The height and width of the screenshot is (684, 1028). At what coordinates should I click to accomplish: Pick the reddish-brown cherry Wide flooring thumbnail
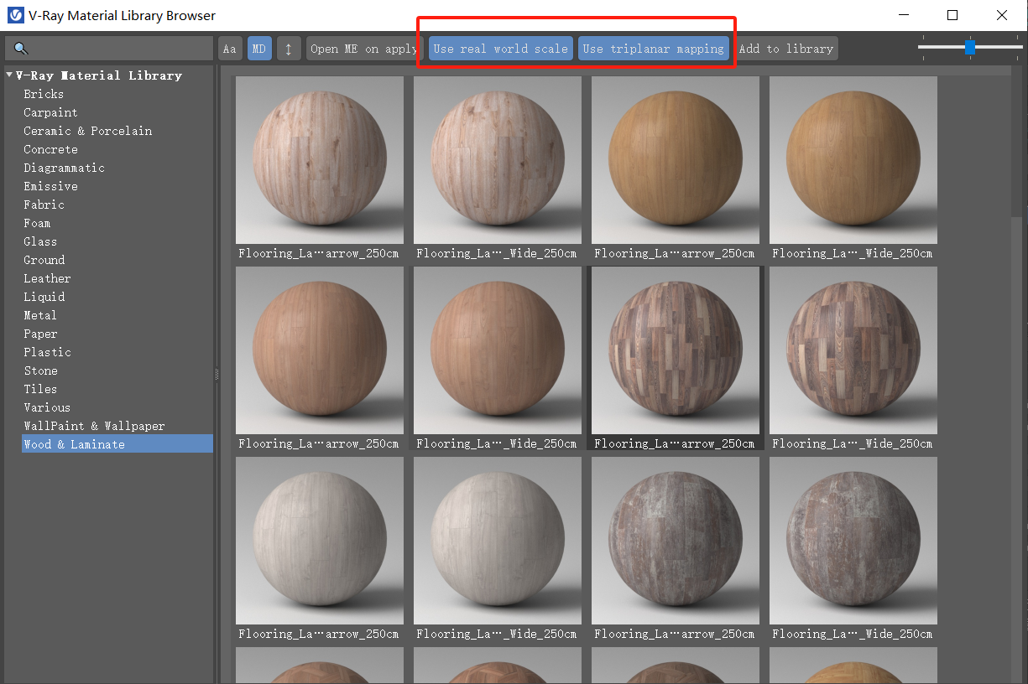point(498,350)
